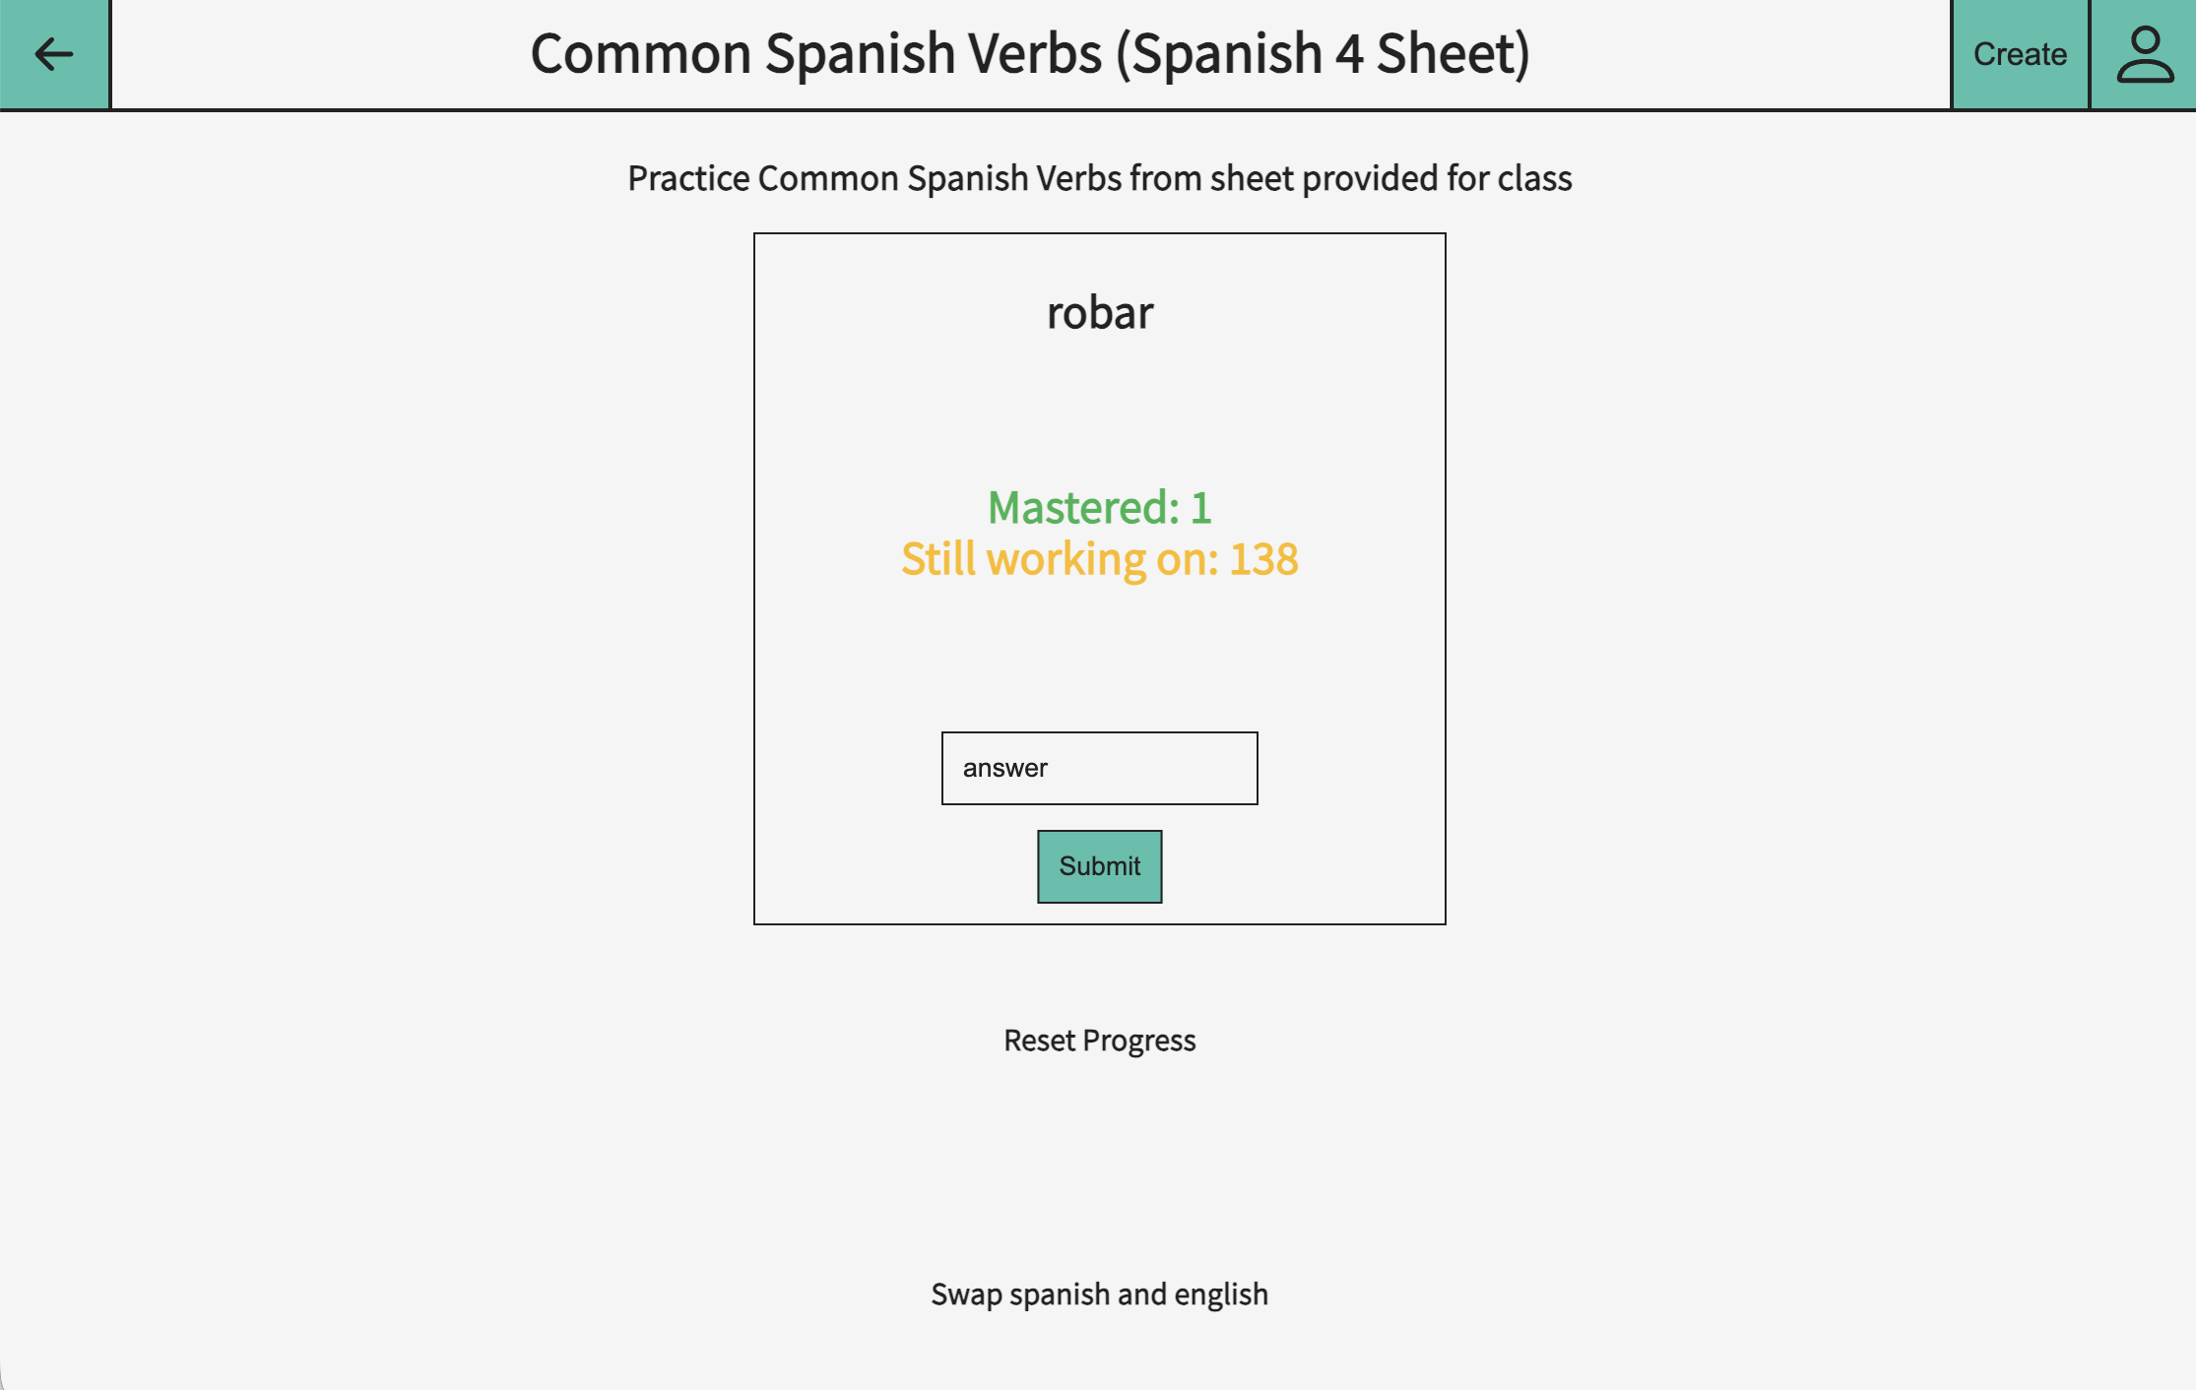Screen dimensions: 2196x1390
Task: Select the Reset Progress link
Action: click(x=1099, y=1041)
